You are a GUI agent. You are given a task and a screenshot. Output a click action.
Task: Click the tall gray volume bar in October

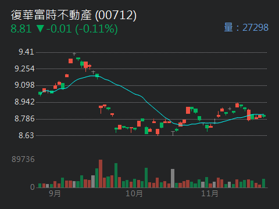tap(173, 178)
